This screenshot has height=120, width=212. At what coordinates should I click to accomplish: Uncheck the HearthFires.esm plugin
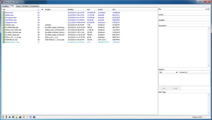click(4, 20)
